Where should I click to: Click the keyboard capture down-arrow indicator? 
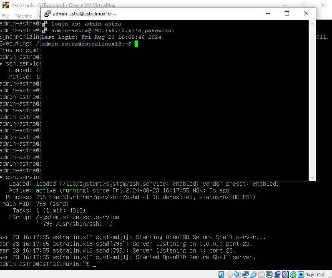[301, 274]
